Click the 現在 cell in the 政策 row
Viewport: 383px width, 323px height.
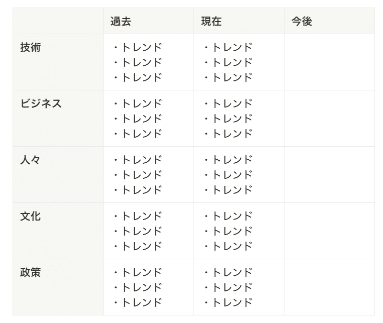(x=239, y=287)
